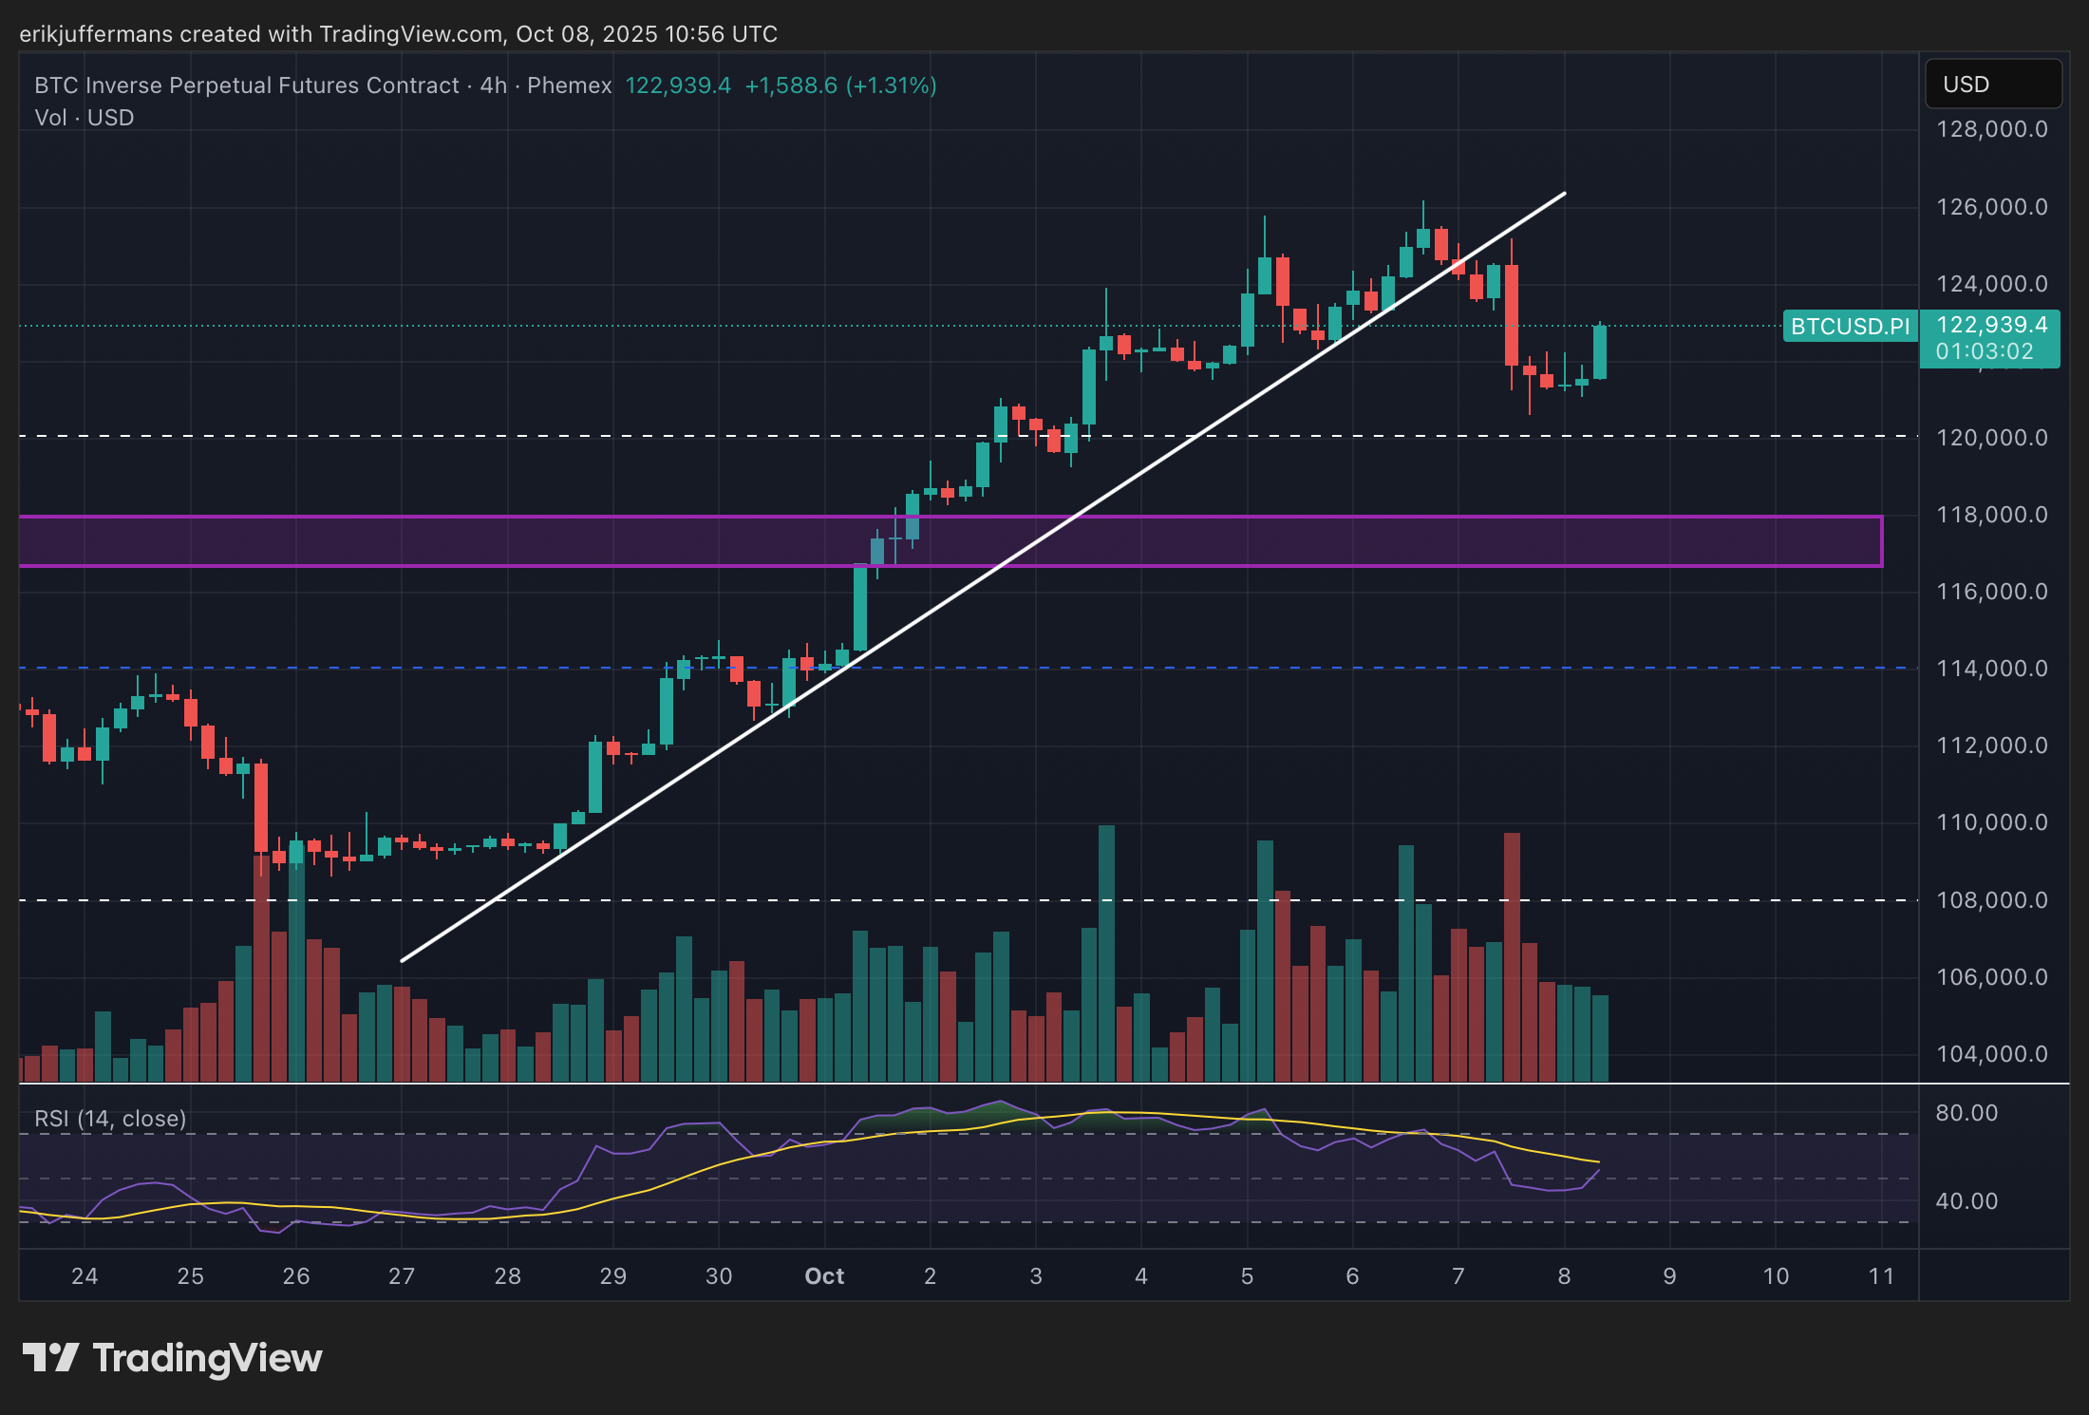
Task: Click the BTCUSD.PI symbol price tag
Action: (1849, 327)
